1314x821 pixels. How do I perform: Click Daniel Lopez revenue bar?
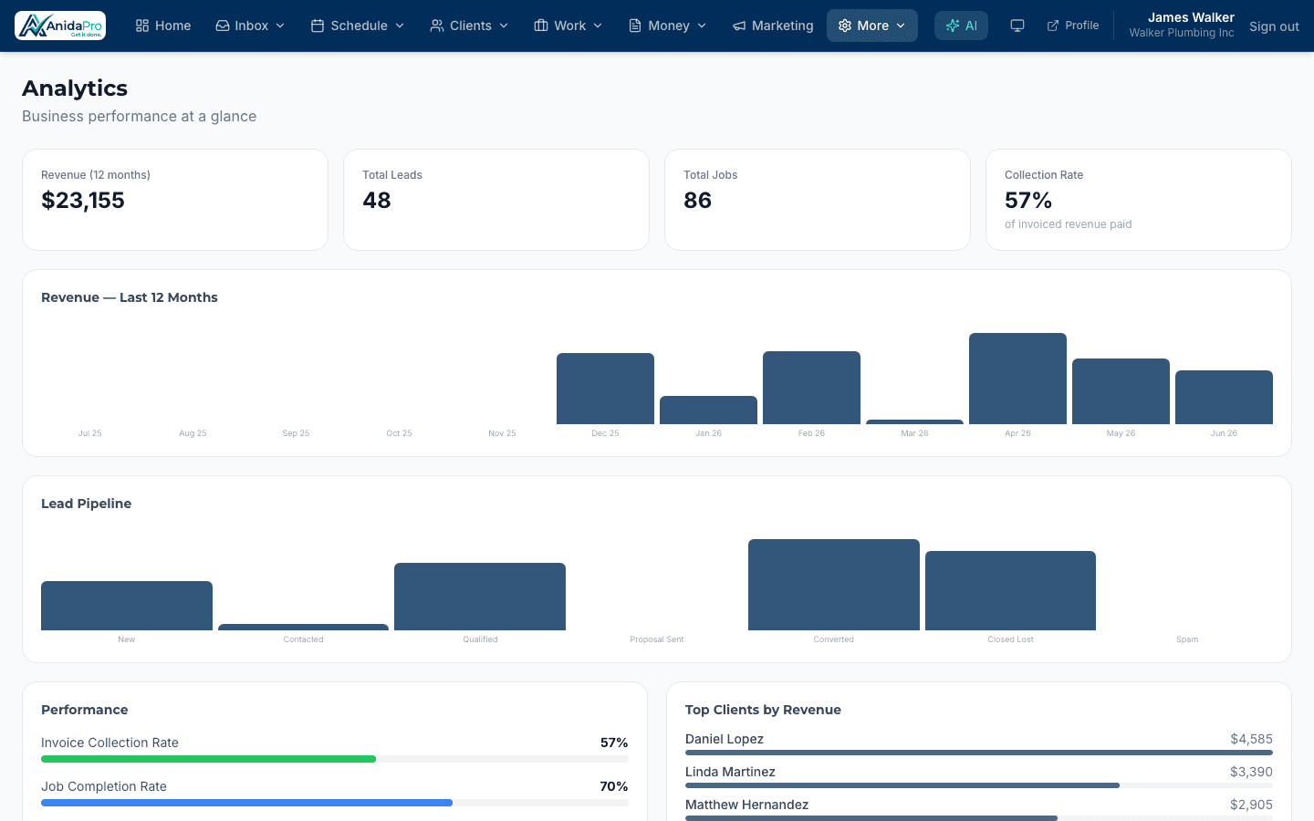pos(979,753)
